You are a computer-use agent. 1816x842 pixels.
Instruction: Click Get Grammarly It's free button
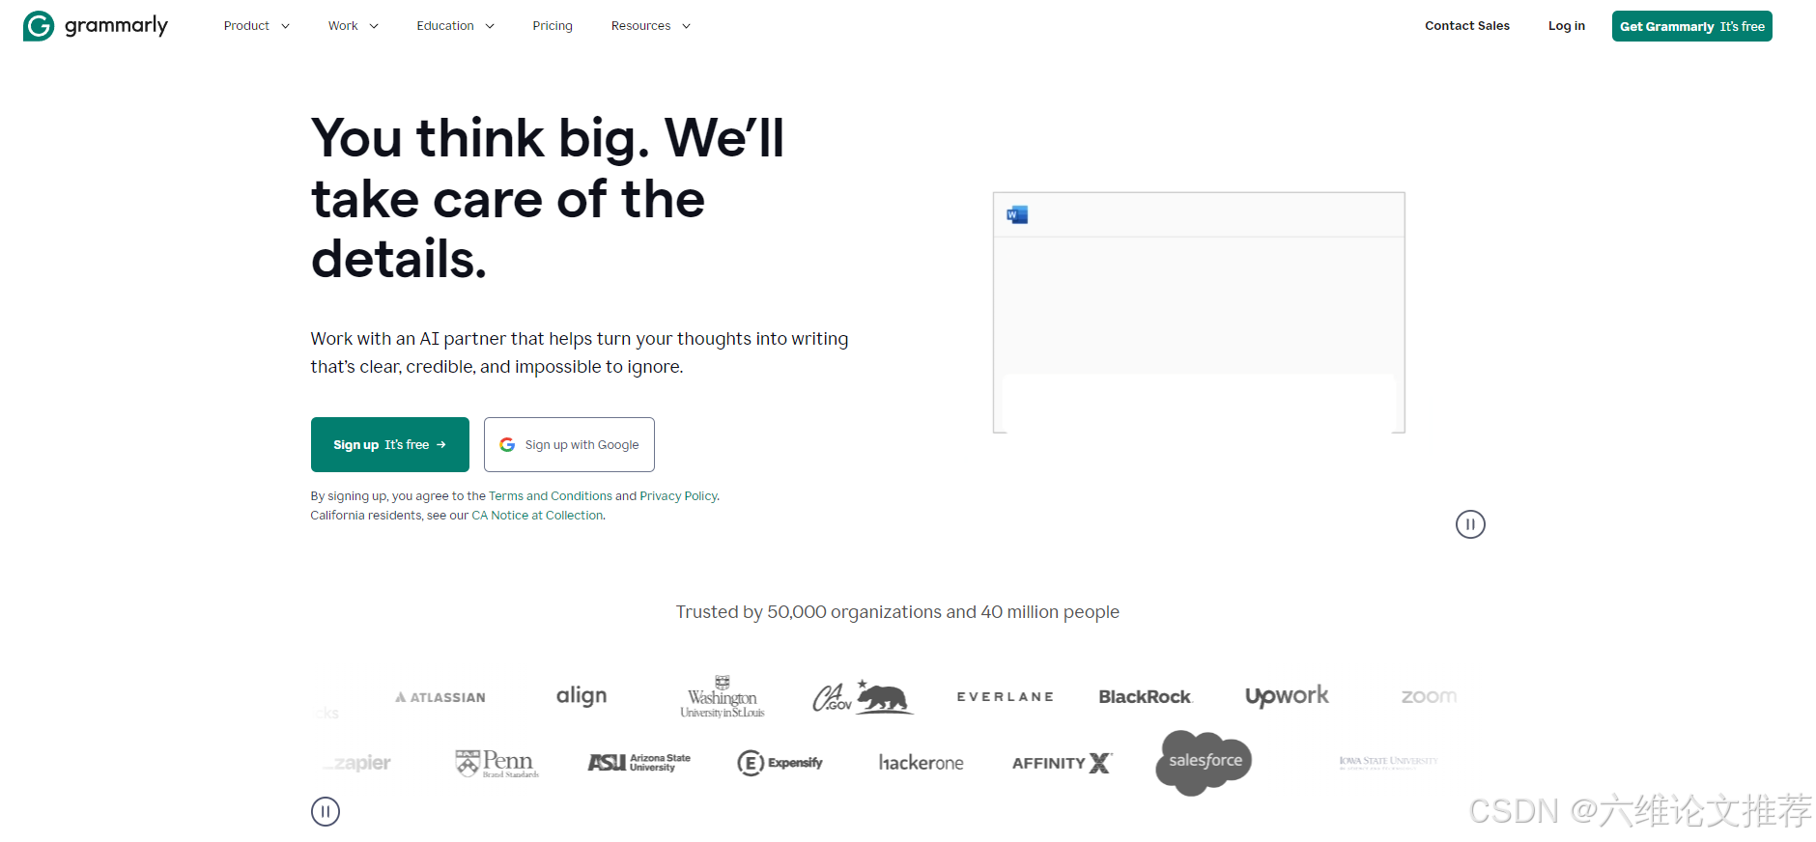(1691, 26)
